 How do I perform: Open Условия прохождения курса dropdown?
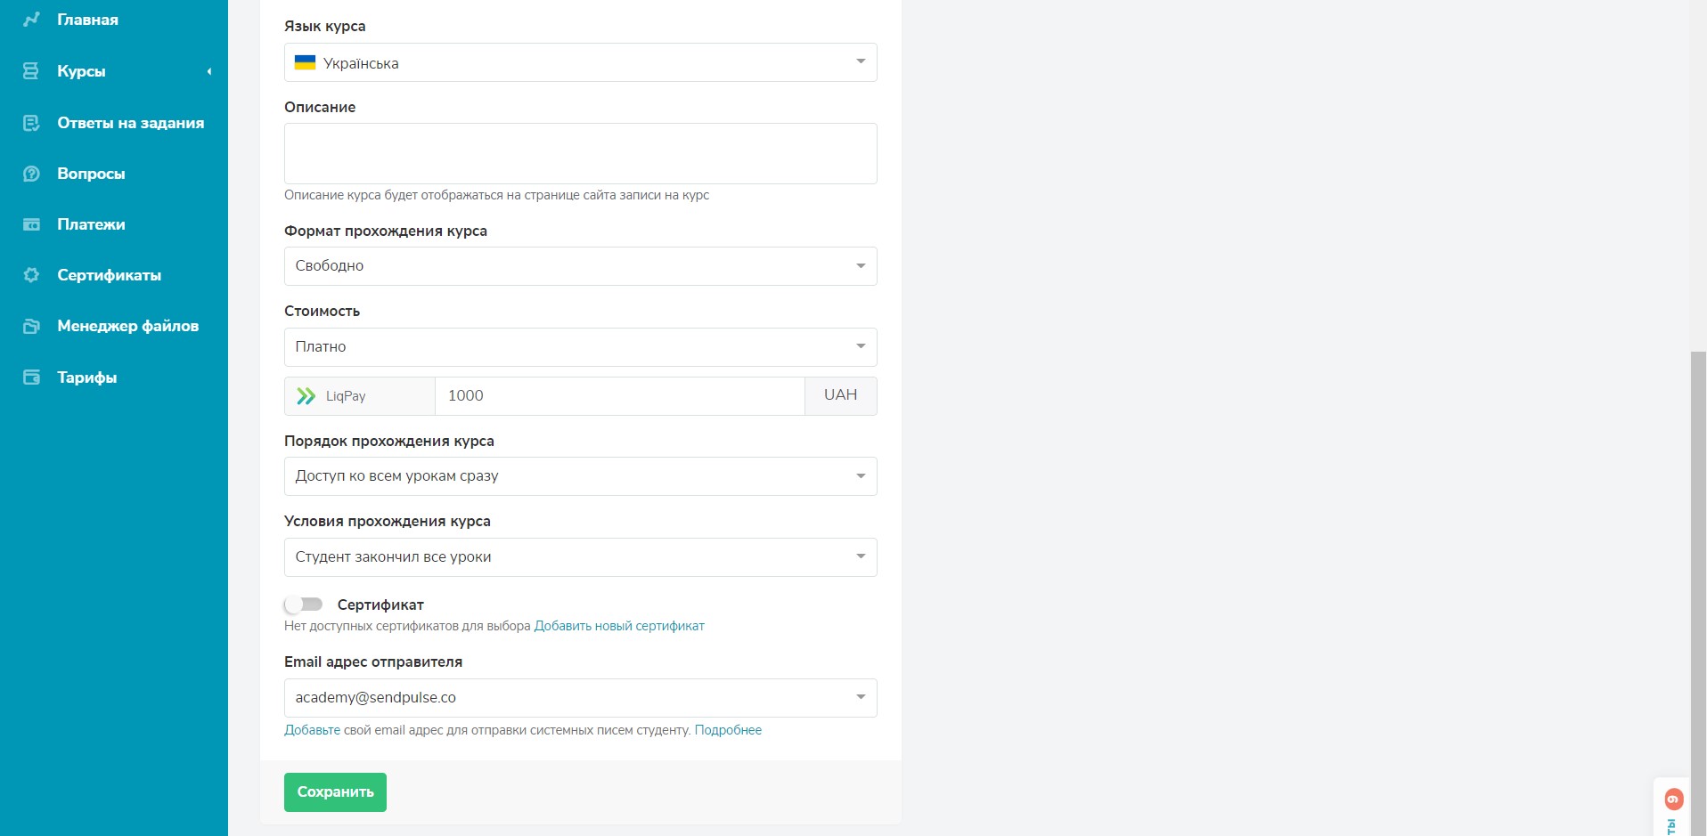[x=580, y=557]
